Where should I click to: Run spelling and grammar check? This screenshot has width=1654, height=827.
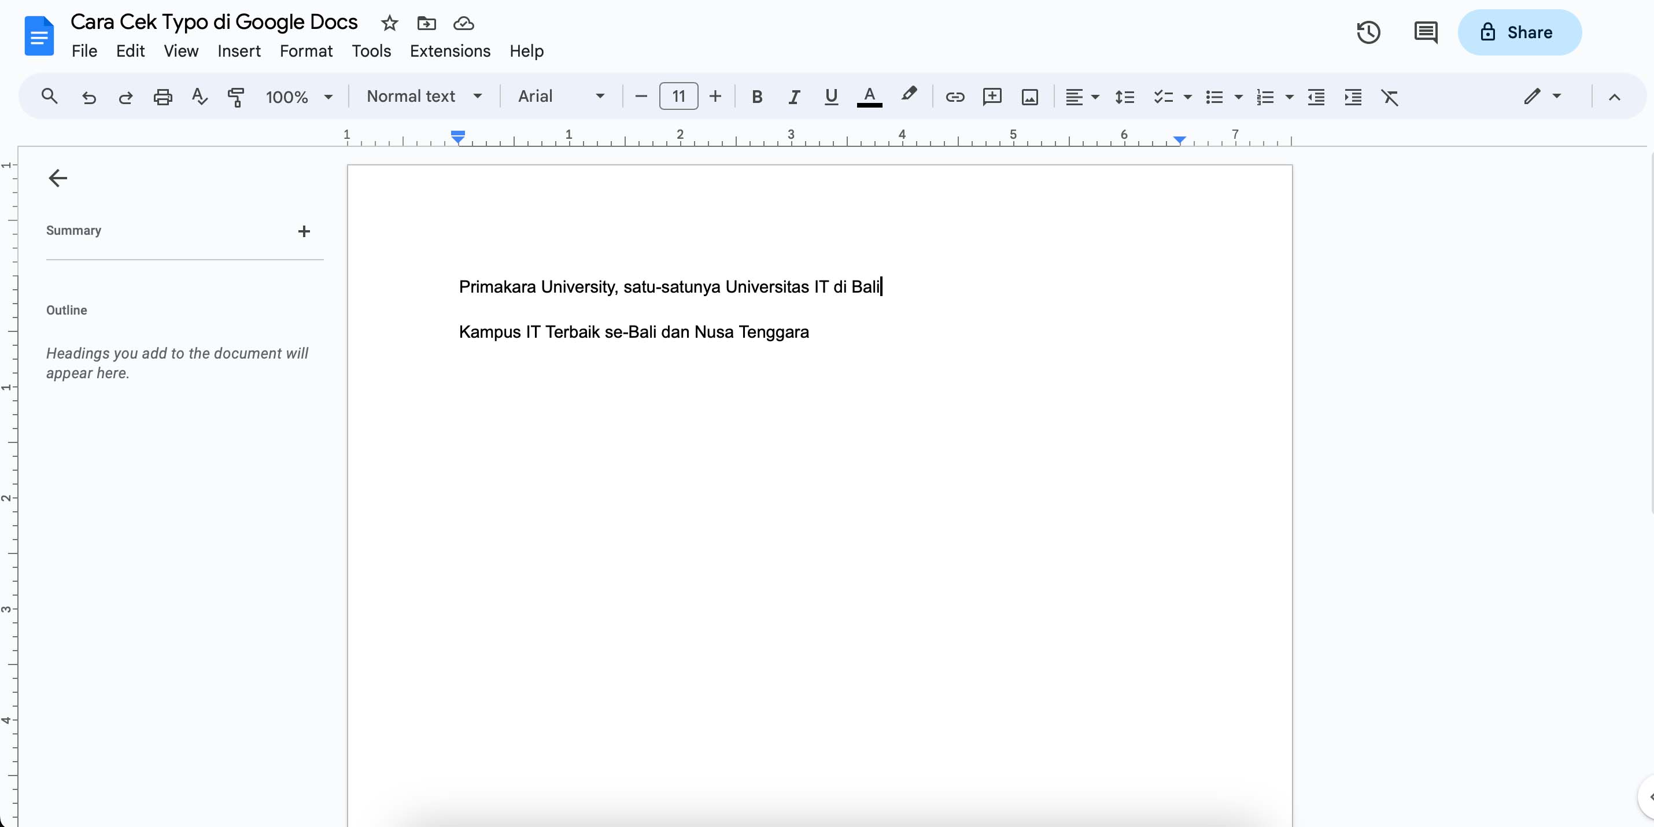pos(200,97)
